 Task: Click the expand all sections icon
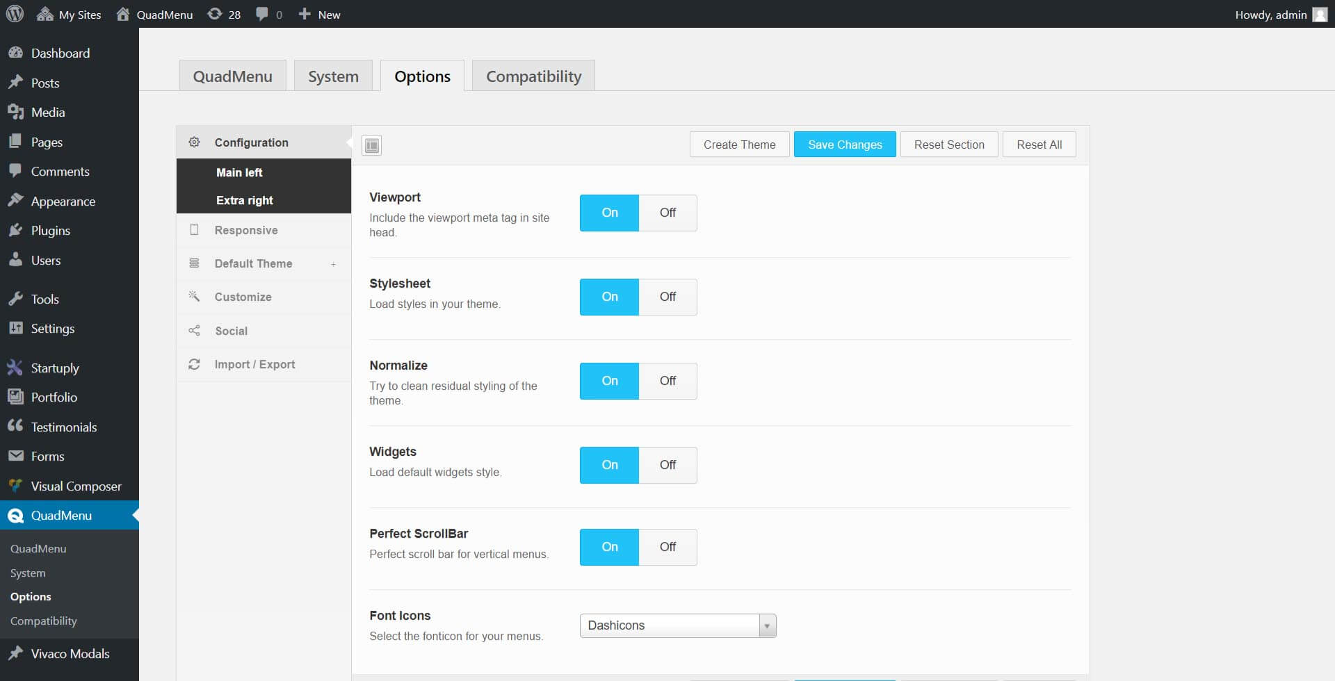[372, 145]
